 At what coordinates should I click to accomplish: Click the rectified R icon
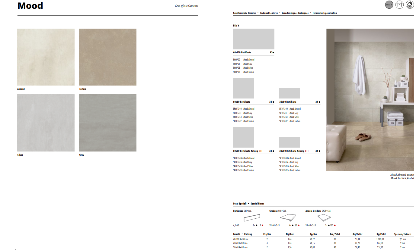tap(399, 5)
